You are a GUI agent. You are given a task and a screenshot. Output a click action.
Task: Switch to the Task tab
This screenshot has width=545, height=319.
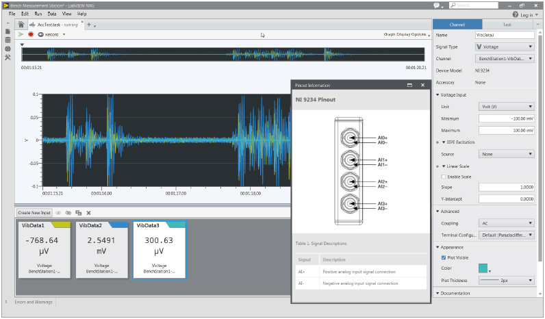[507, 24]
